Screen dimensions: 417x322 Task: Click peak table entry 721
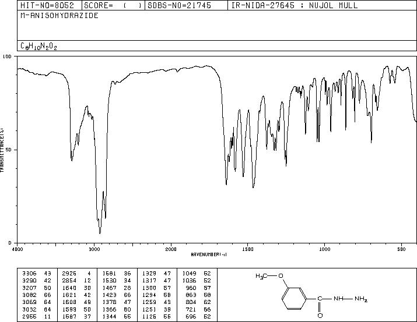tap(191, 309)
